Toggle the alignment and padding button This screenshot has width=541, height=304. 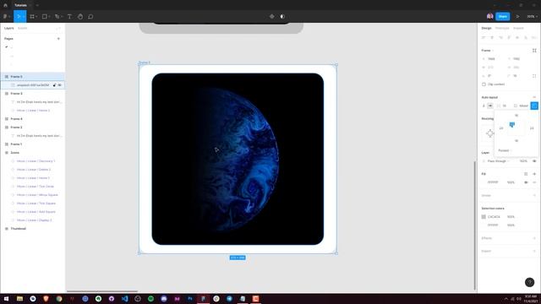point(534,106)
